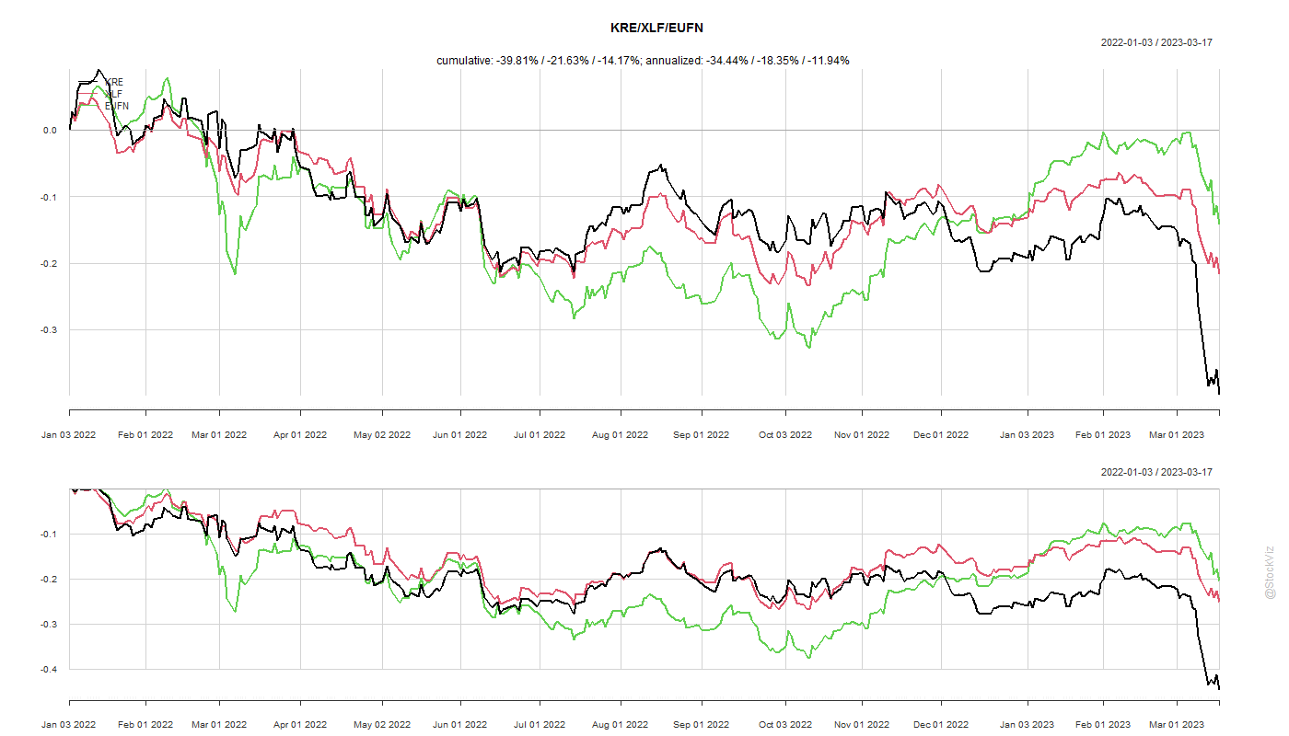Viewport: 1289px width, 736px height.
Task: Click lower chart's Mar 01 2023 axis label
Action: [x=1176, y=727]
